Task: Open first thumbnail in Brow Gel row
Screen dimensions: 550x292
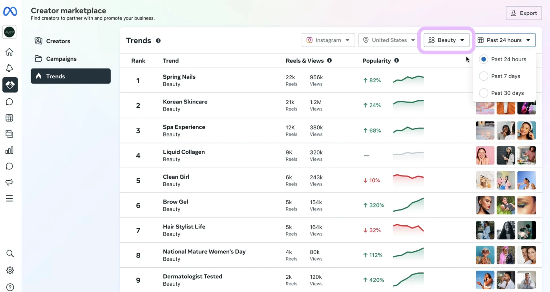Action: point(485,205)
